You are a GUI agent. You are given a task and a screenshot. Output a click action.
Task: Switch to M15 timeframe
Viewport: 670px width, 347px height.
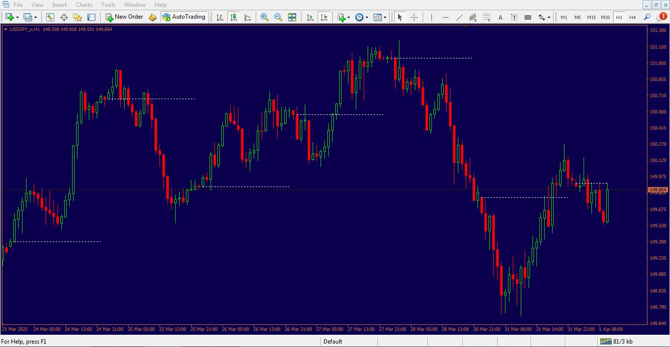tap(591, 17)
